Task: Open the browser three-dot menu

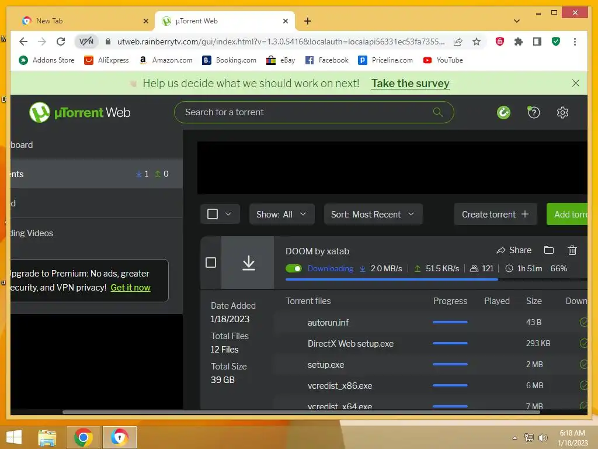Action: 575,42
